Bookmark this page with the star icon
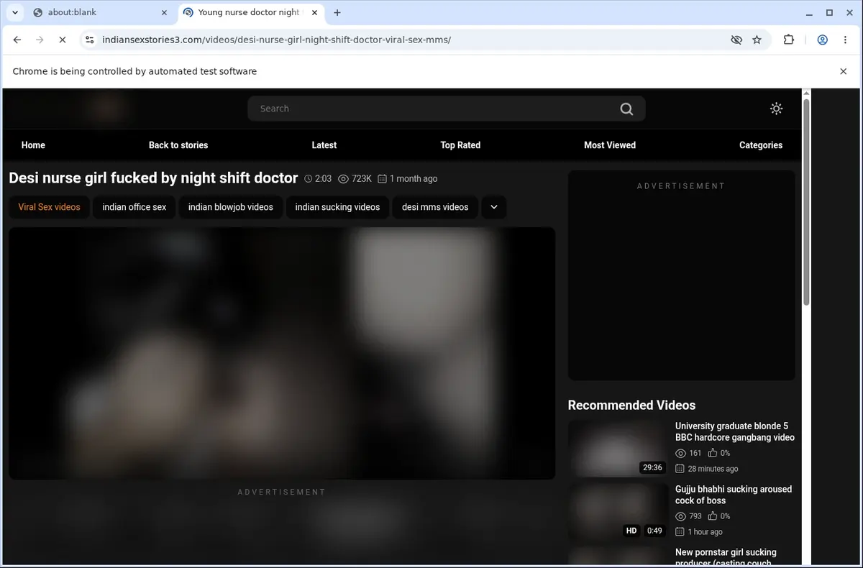Image resolution: width=863 pixels, height=568 pixels. point(757,40)
